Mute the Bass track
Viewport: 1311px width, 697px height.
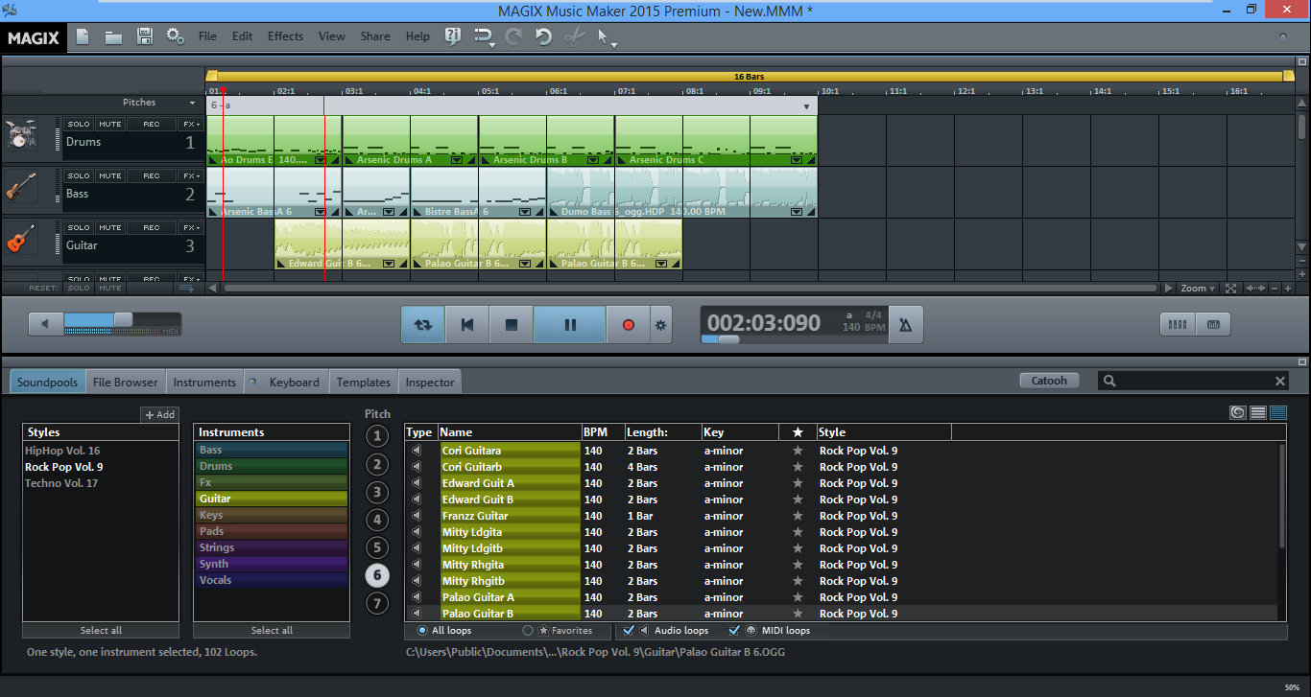pos(110,176)
